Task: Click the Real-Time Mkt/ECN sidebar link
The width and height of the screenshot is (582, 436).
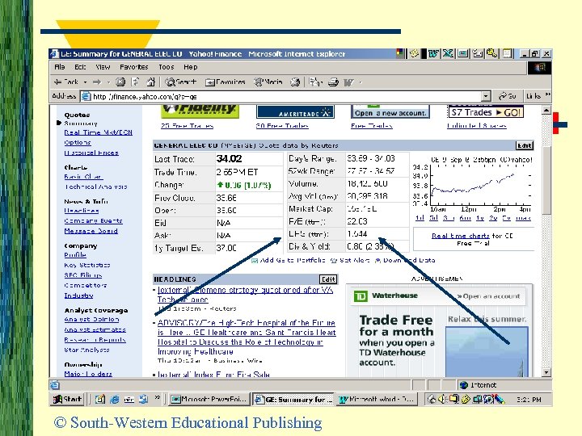Action: click(x=98, y=132)
